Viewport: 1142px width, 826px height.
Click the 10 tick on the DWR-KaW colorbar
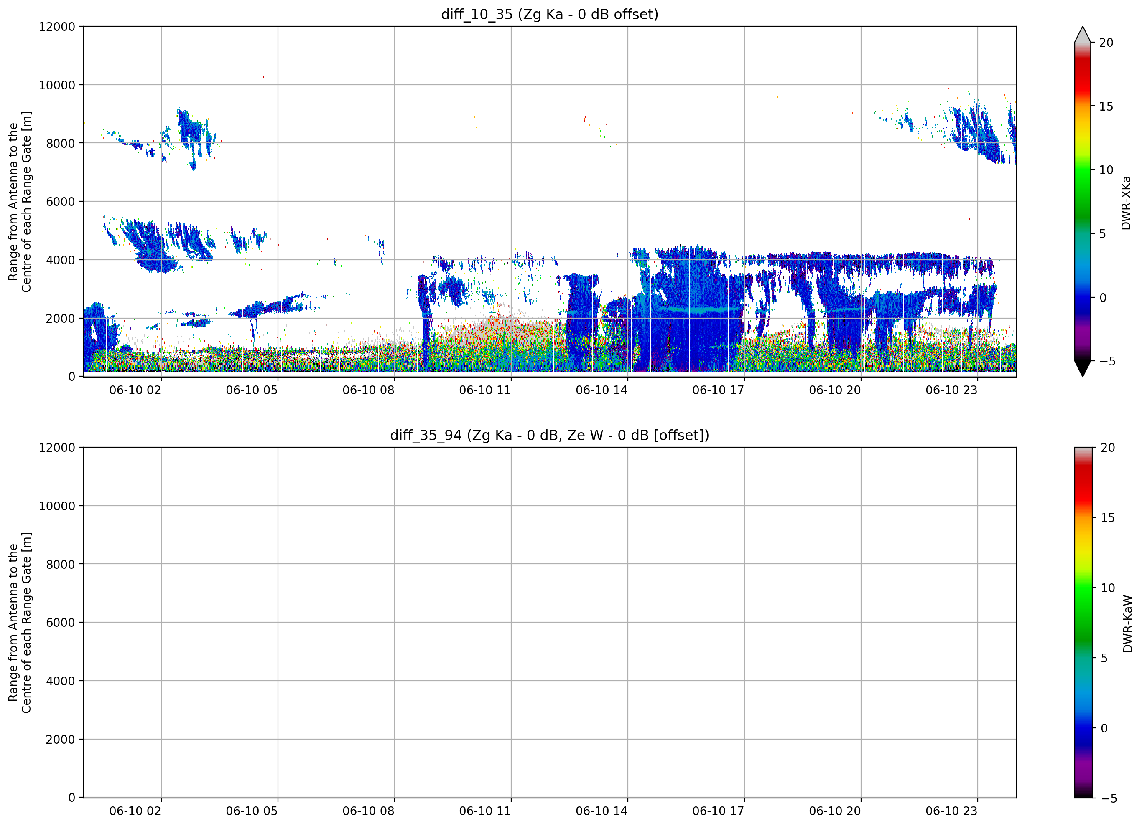pos(1108,588)
